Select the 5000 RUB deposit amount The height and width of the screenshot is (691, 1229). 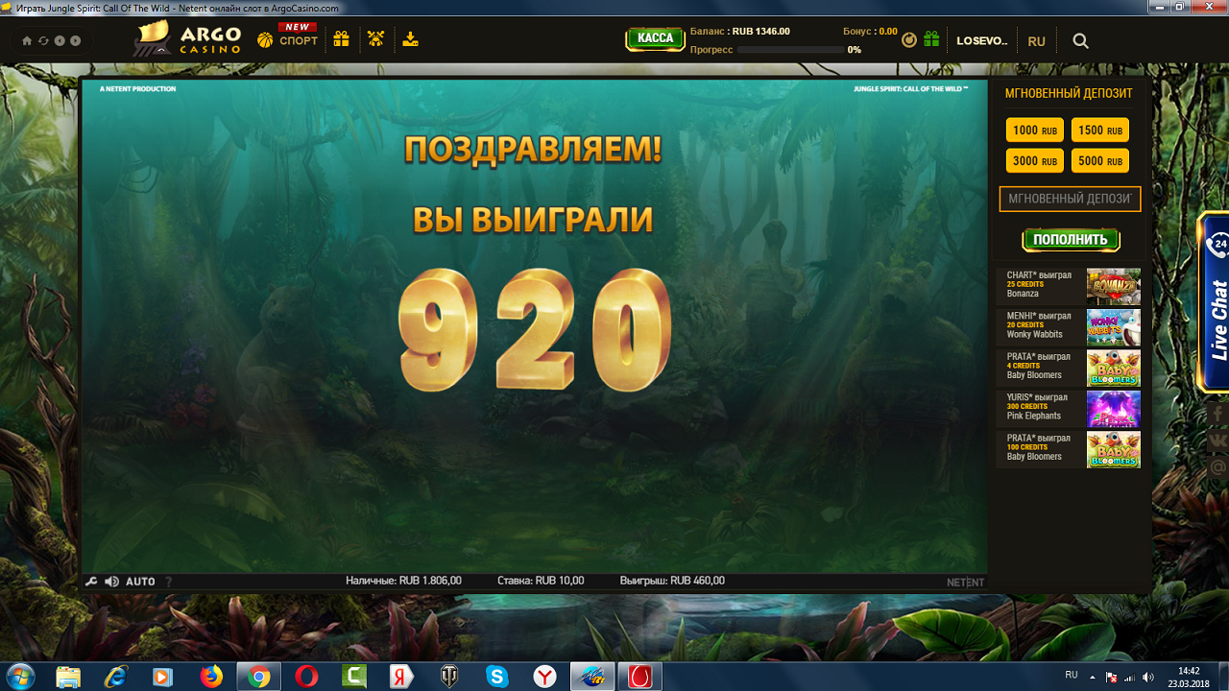tap(1100, 161)
